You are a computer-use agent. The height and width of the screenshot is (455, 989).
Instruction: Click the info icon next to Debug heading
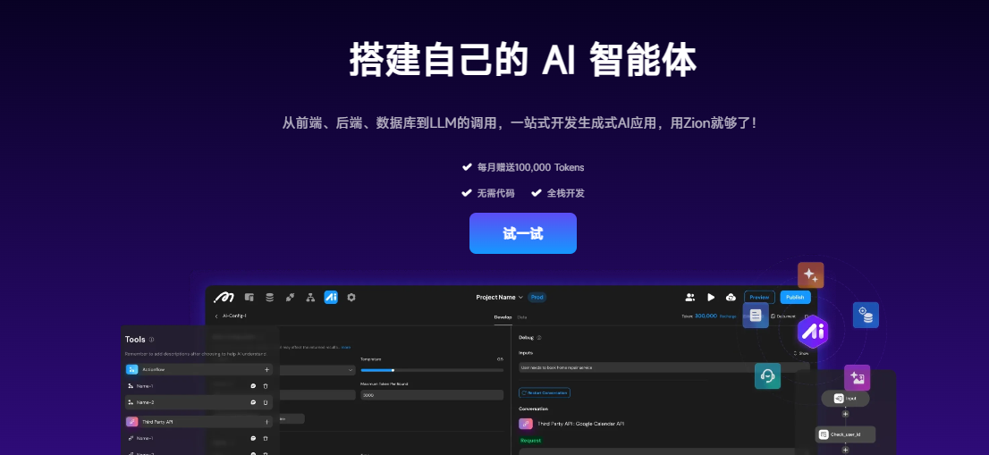(539, 338)
